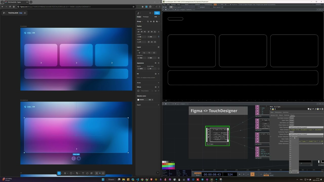Click the Figma help question mark icon
Image resolution: width=324 pixels, height=182 pixels.
tap(158, 173)
